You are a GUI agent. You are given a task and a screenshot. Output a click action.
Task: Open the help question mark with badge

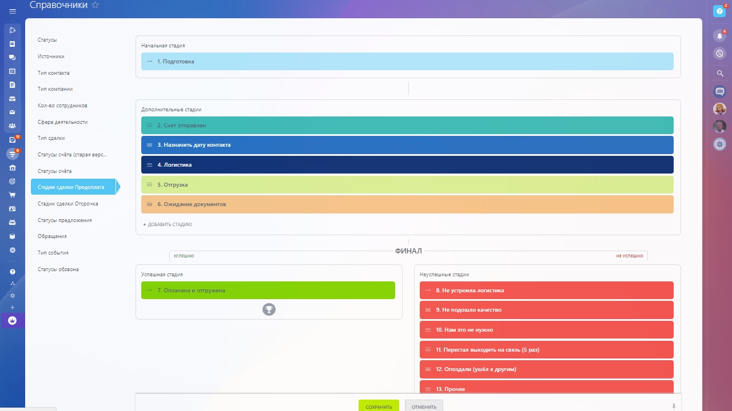tap(719, 11)
